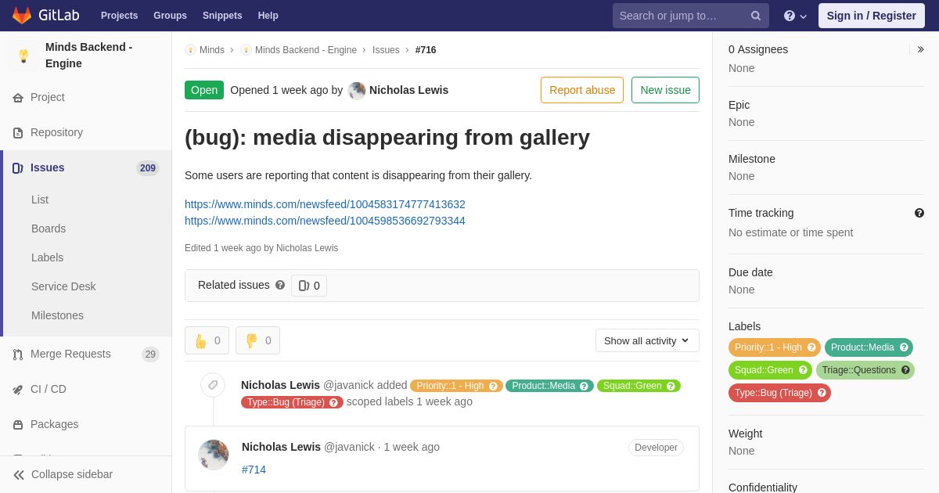Add a thumbs up reaction
Screen dimensions: 939x493
pyautogui.click(x=207, y=340)
